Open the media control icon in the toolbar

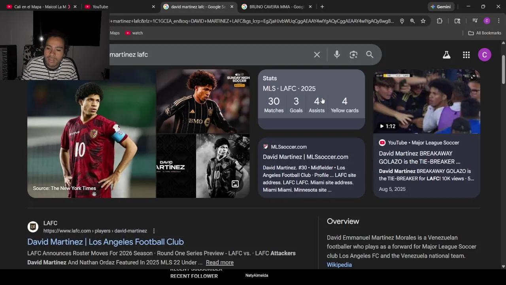(475, 21)
